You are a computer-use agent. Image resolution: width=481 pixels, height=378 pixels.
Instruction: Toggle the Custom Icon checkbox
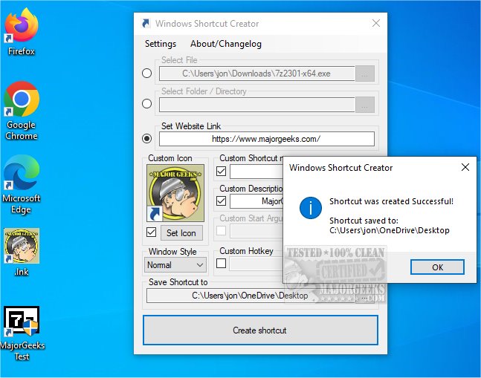(x=151, y=232)
